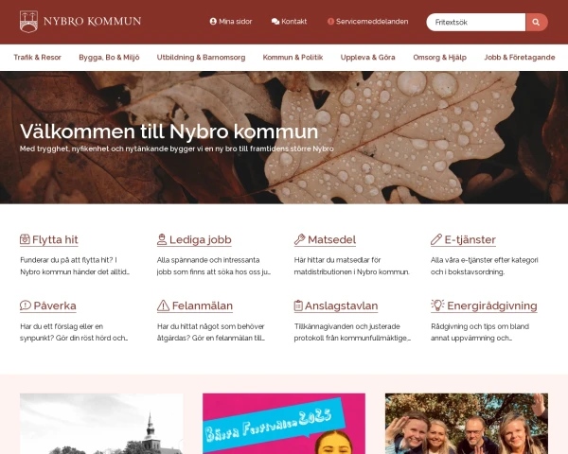The image size is (568, 454).
Task: Click the Anslagstavlan clipboard icon
Action: [298, 306]
